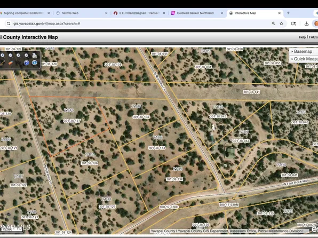Click parcel label 800-17-030M
The image size is (318, 238).
[x=229, y=205]
